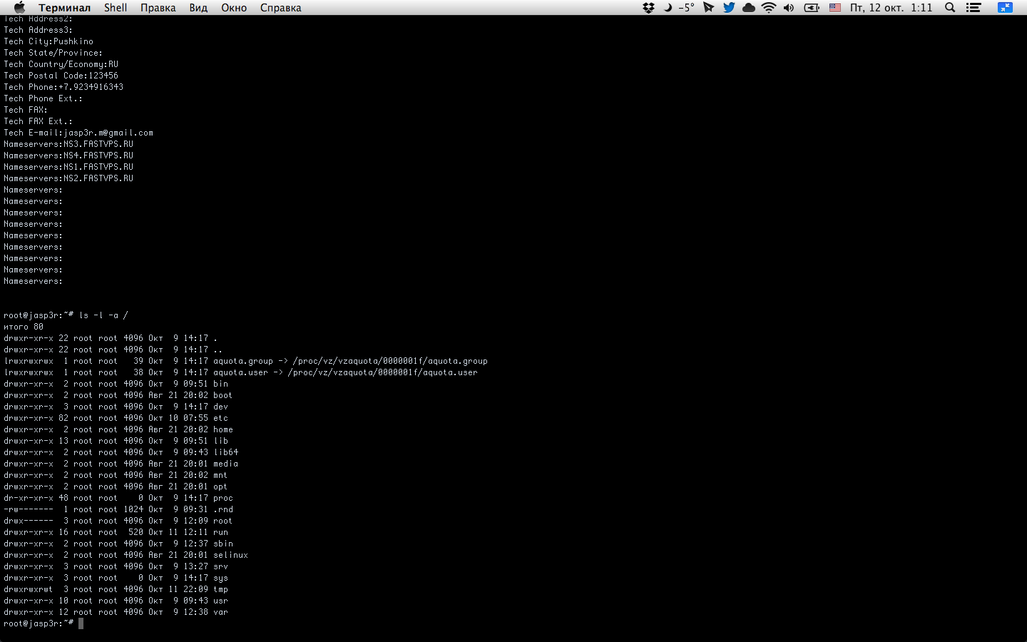Open the Twitter menu bar icon
The image size is (1027, 642).
click(728, 8)
